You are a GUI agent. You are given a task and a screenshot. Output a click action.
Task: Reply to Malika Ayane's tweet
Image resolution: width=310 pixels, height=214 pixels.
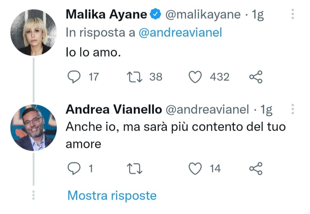click(73, 77)
